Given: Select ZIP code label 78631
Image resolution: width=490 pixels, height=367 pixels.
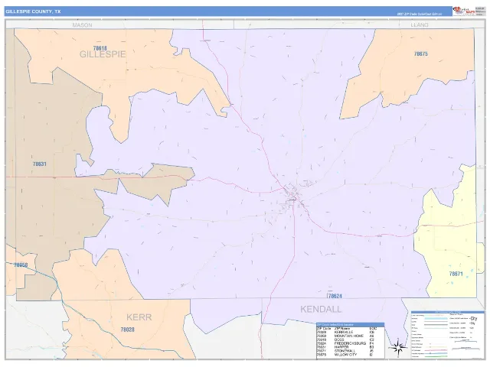Looking at the screenshot, I should 39,164.
